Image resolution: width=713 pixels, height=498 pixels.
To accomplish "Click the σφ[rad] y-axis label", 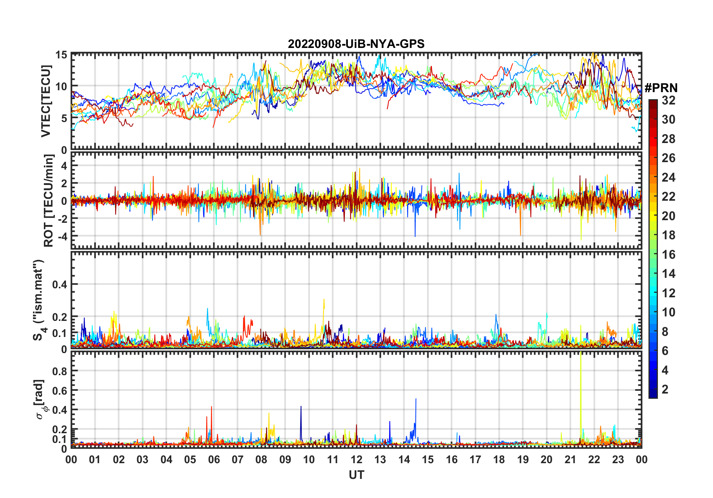I will click(x=40, y=399).
